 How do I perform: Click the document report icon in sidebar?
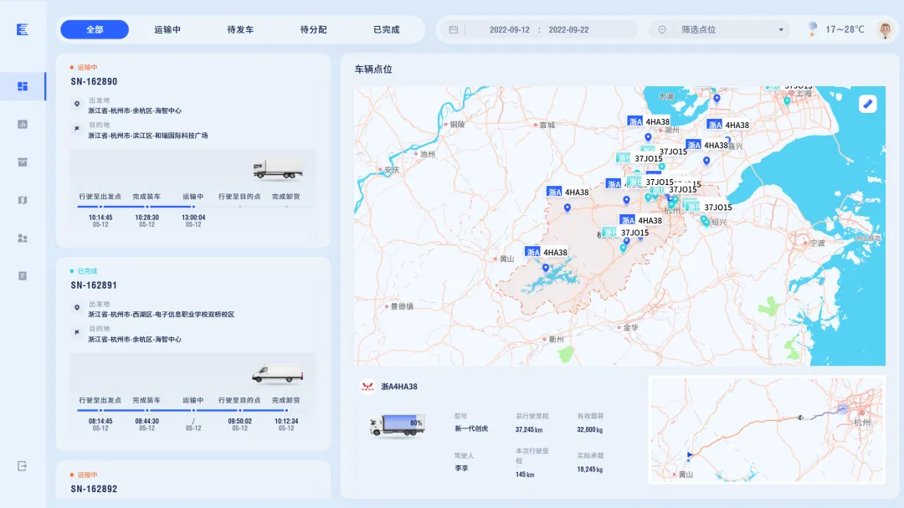pyautogui.click(x=23, y=275)
